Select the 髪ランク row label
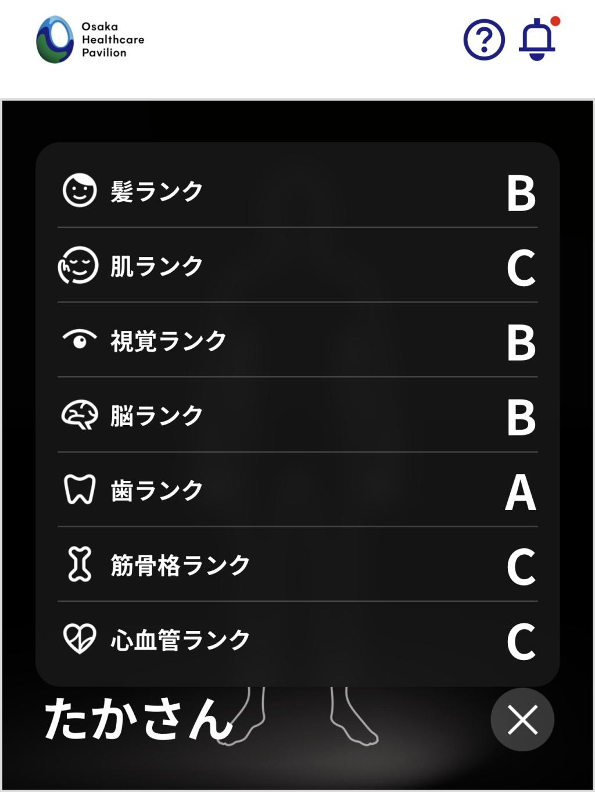Viewport: 595px width, 792px height. [157, 191]
